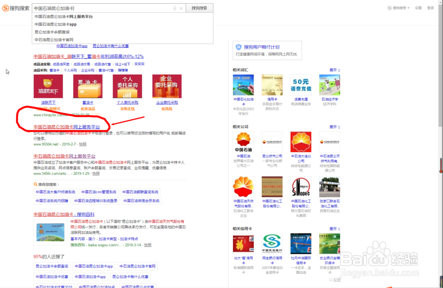Search 中国石油系统内招聘 suggestion
The height and width of the screenshot is (288, 443).
[x=52, y=201]
